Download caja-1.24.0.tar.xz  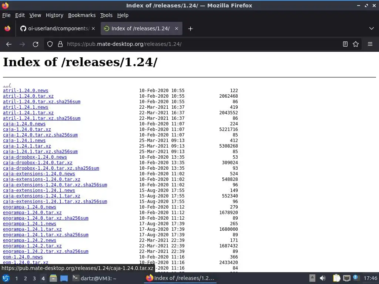tap(27, 129)
